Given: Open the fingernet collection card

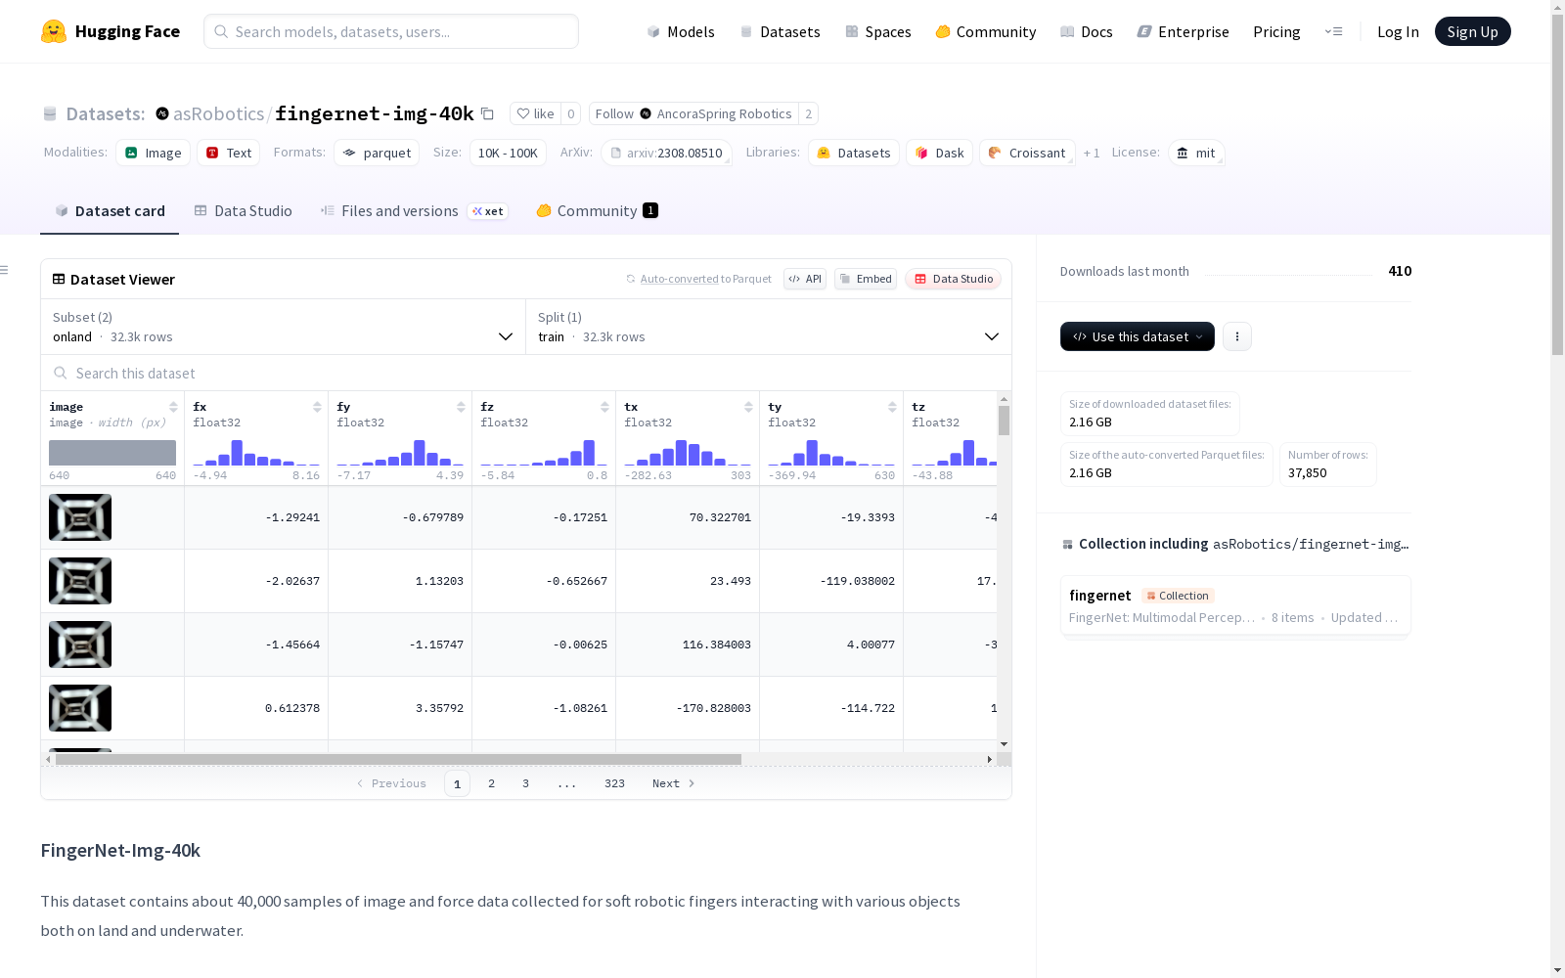Looking at the screenshot, I should (1235, 606).
